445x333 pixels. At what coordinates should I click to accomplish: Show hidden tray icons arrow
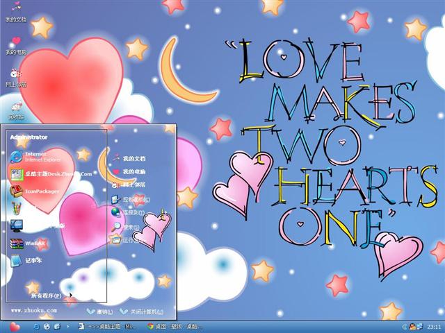(405, 327)
